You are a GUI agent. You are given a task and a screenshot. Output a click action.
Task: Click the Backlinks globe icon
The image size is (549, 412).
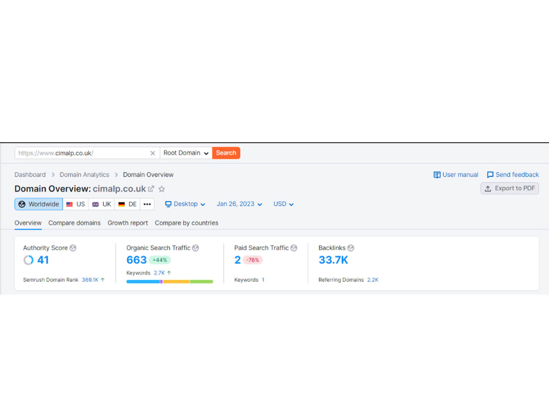point(351,248)
